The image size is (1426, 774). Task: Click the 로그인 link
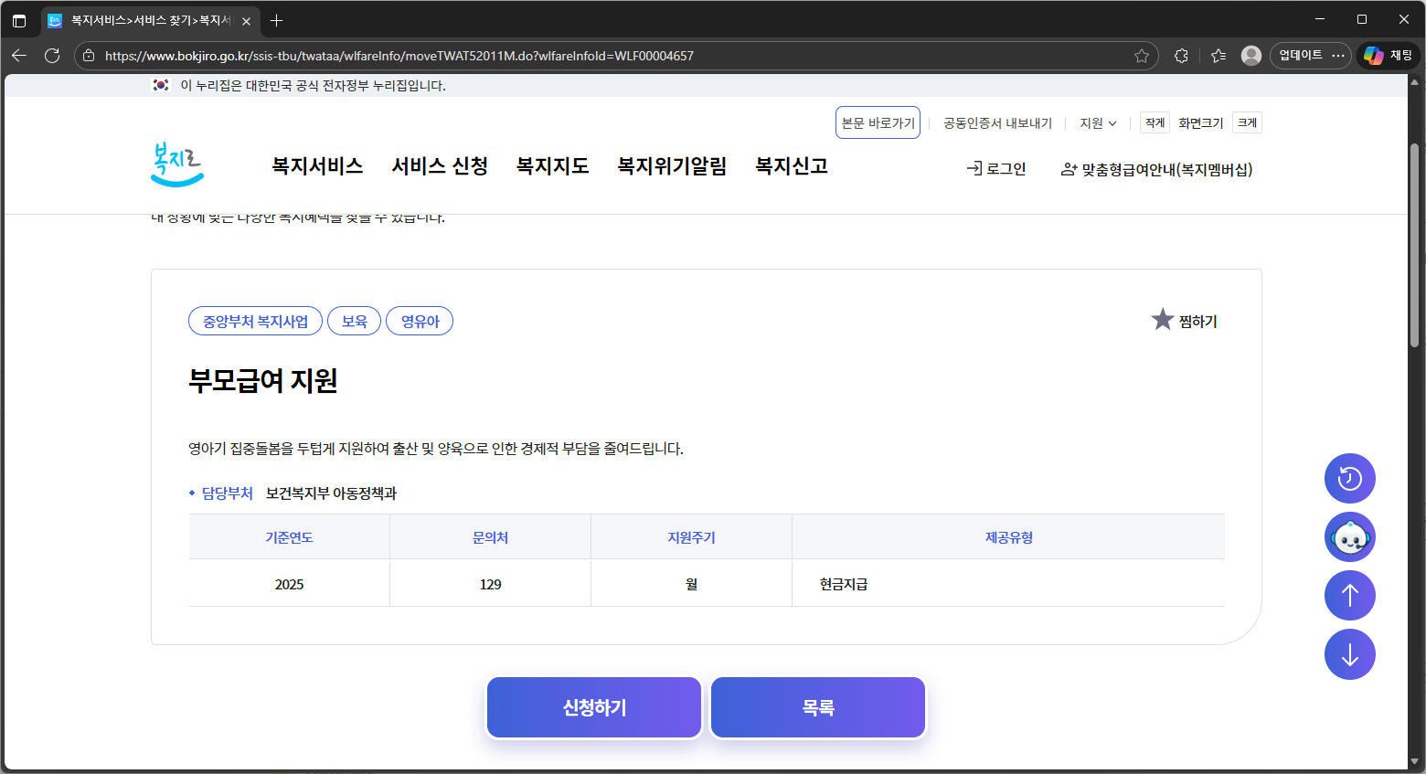coord(996,169)
